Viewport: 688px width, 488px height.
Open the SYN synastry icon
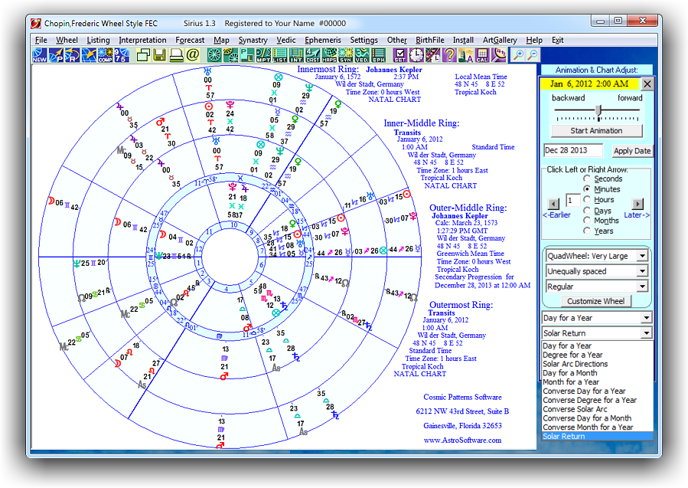346,55
